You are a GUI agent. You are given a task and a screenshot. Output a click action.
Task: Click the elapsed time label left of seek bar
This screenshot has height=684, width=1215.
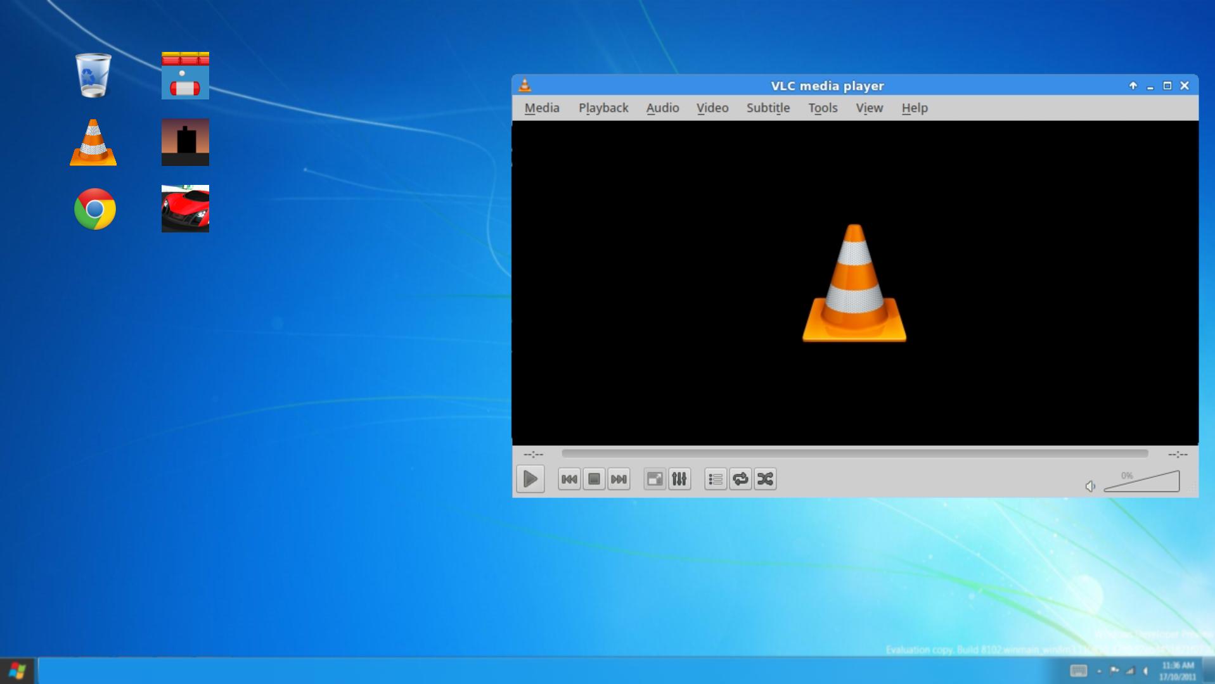click(x=534, y=454)
